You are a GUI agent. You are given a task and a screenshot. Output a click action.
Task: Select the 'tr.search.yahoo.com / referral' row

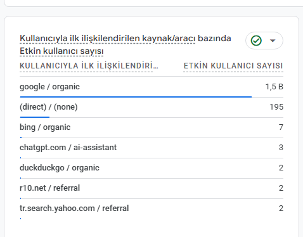tap(151, 208)
